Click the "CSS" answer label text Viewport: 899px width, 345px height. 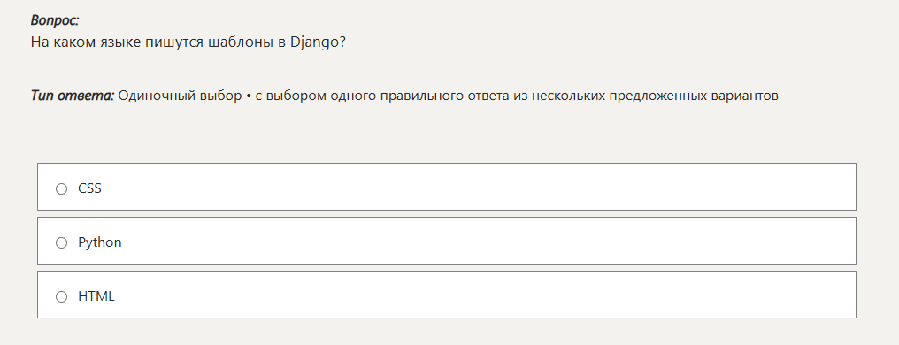[89, 188]
